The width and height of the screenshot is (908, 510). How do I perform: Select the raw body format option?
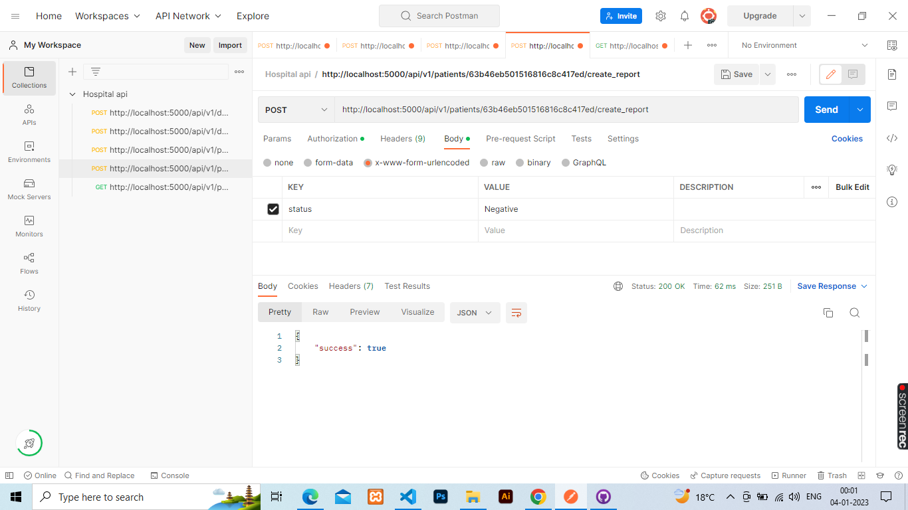[x=493, y=162]
